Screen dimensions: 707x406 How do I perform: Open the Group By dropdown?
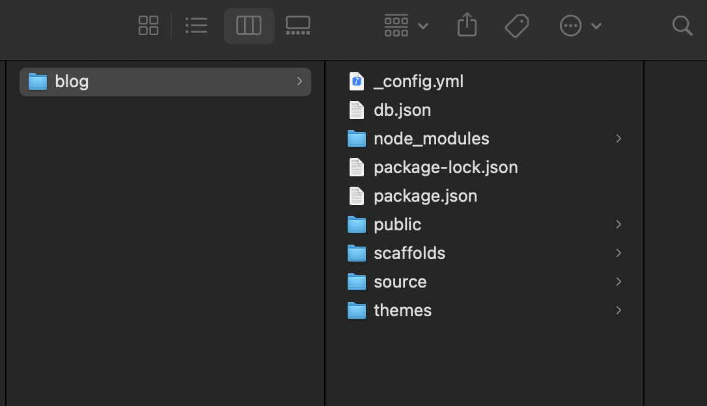(406, 26)
